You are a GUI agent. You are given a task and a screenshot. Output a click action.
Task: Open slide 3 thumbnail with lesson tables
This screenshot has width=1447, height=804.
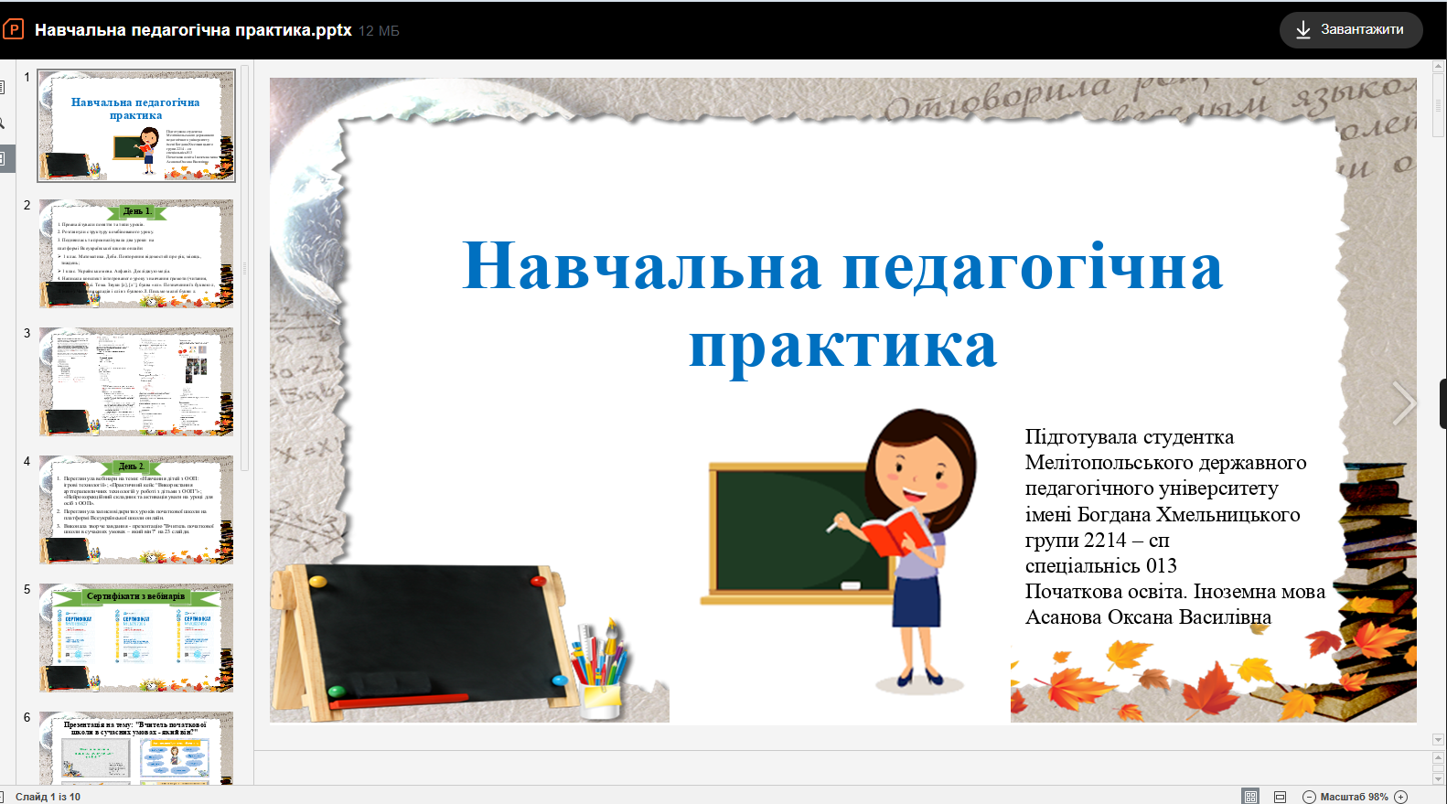pos(136,381)
